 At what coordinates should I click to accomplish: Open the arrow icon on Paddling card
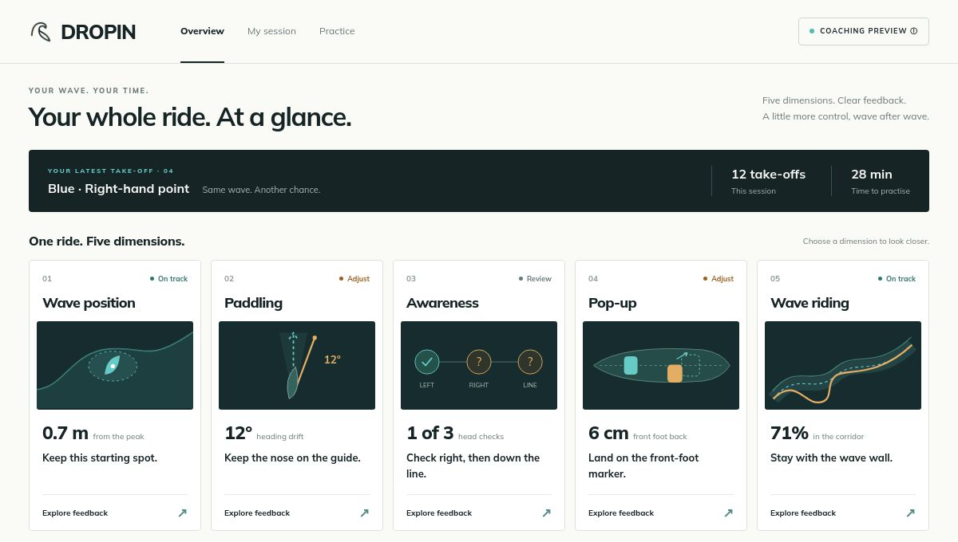[364, 513]
